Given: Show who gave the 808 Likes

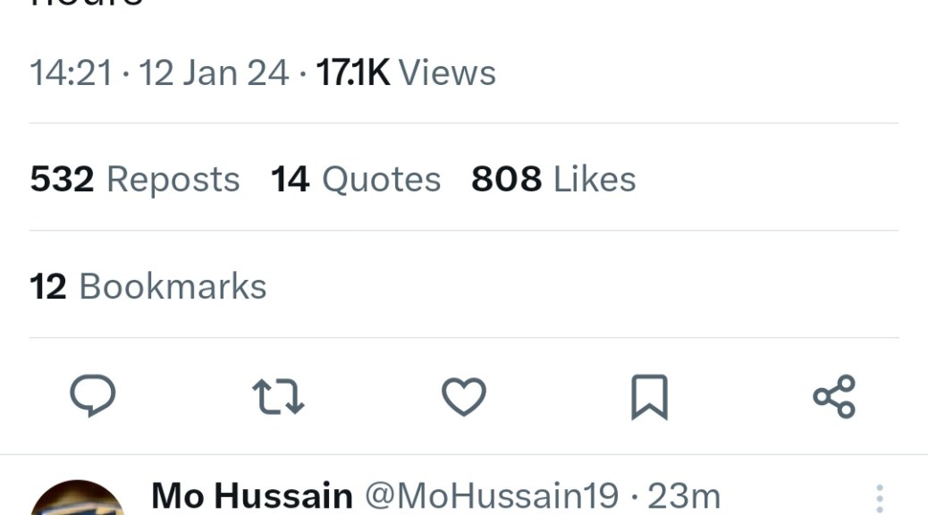Looking at the screenshot, I should (553, 180).
